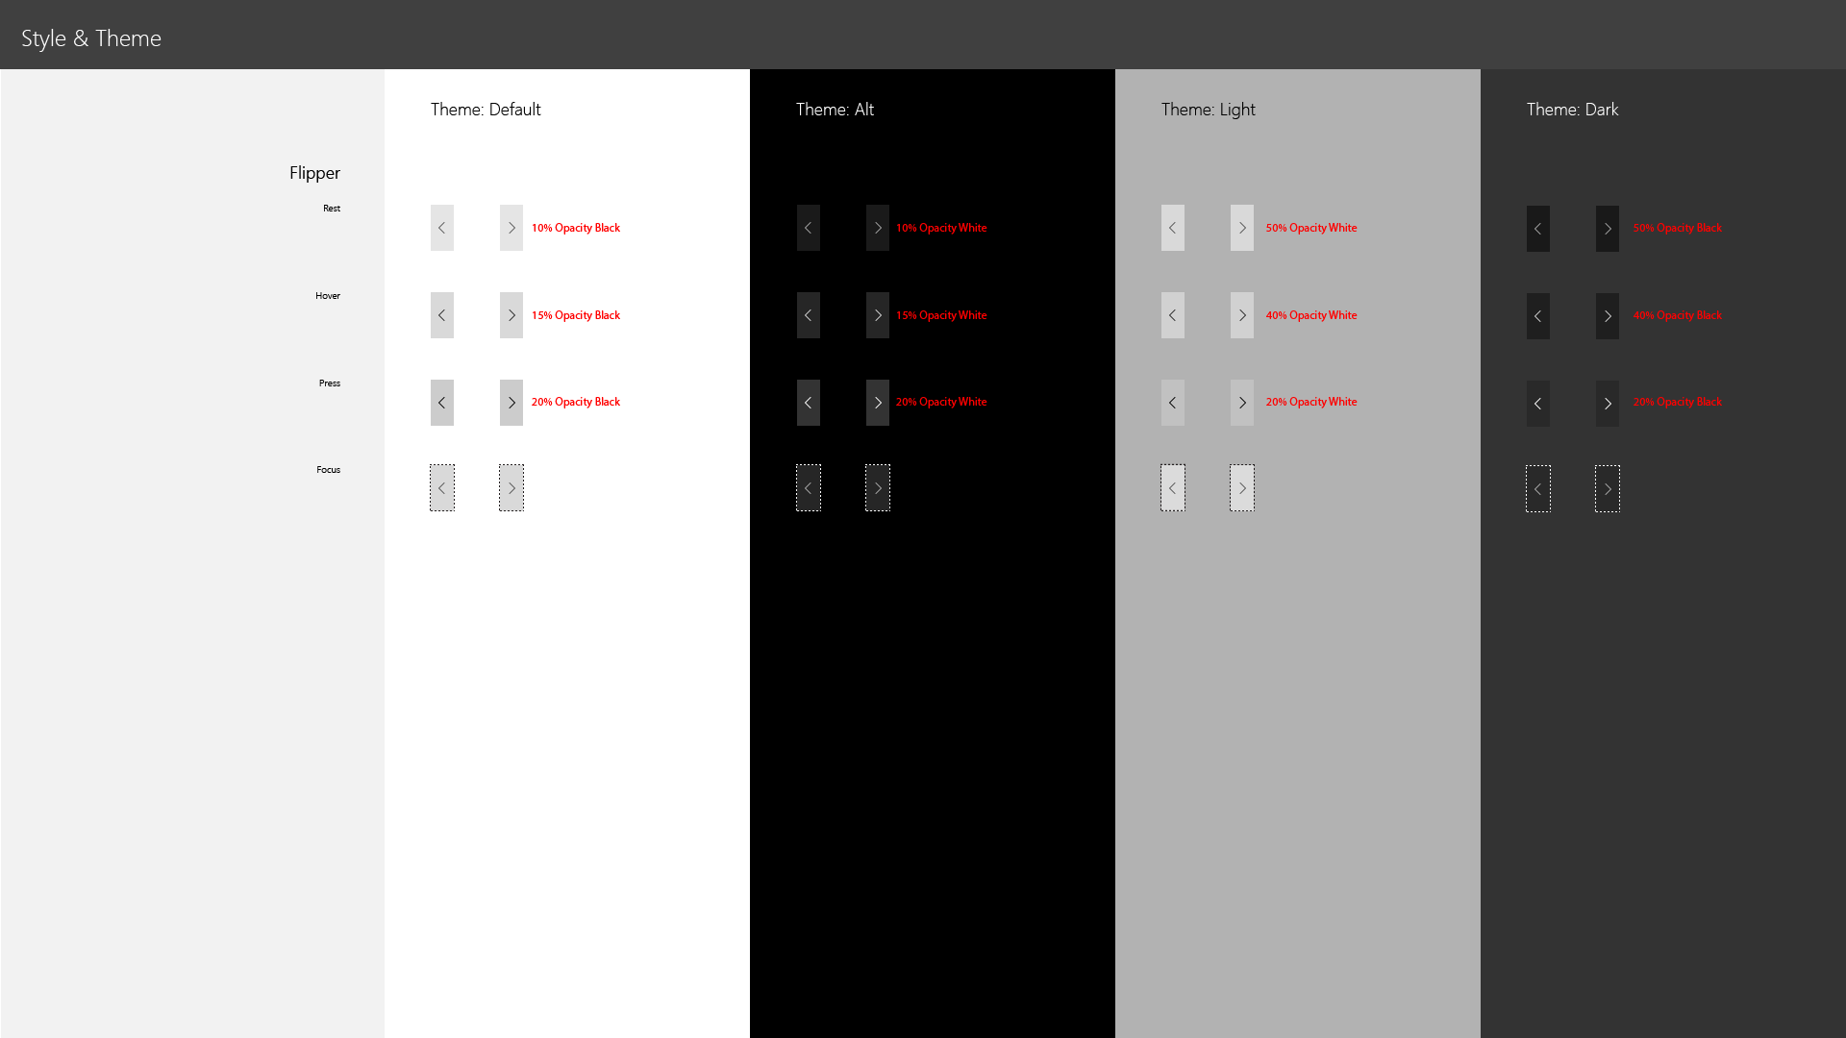Image resolution: width=1846 pixels, height=1038 pixels.
Task: Click the Flipper label in the sidebar
Action: click(314, 172)
